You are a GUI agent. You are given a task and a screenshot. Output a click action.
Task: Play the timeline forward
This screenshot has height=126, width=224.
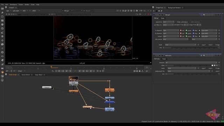coord(80,71)
